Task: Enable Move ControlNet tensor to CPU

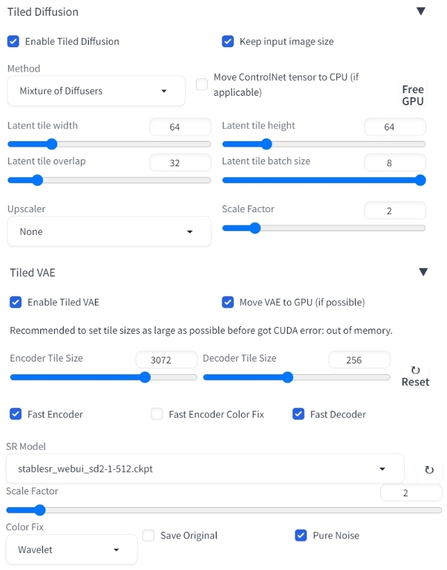Action: click(201, 84)
